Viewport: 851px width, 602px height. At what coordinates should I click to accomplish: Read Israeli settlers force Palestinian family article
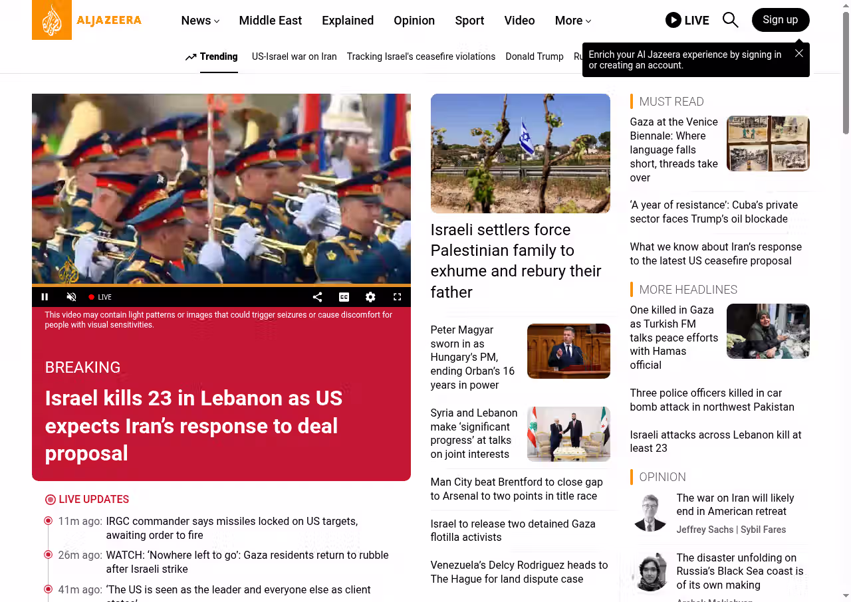516,260
